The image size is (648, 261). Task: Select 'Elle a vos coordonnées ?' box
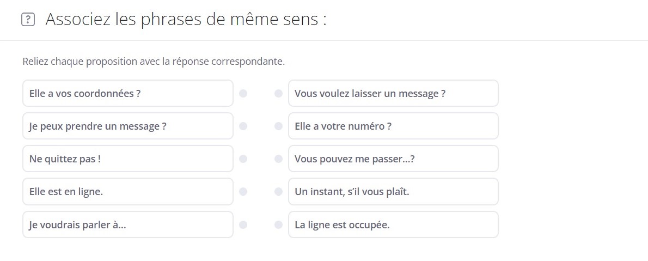128,93
